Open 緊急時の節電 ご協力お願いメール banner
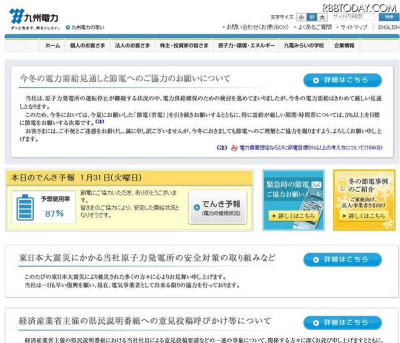Image resolution: width=400 pixels, height=343 pixels. coord(293,200)
